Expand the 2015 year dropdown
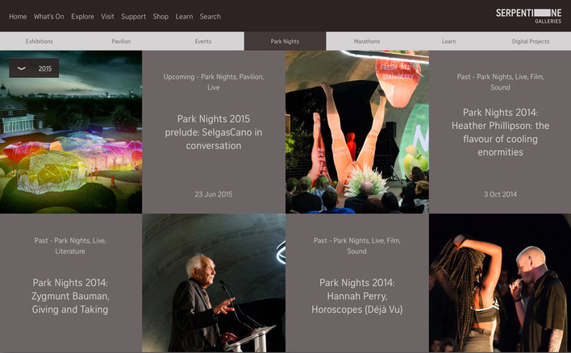The image size is (571, 353). [x=34, y=69]
